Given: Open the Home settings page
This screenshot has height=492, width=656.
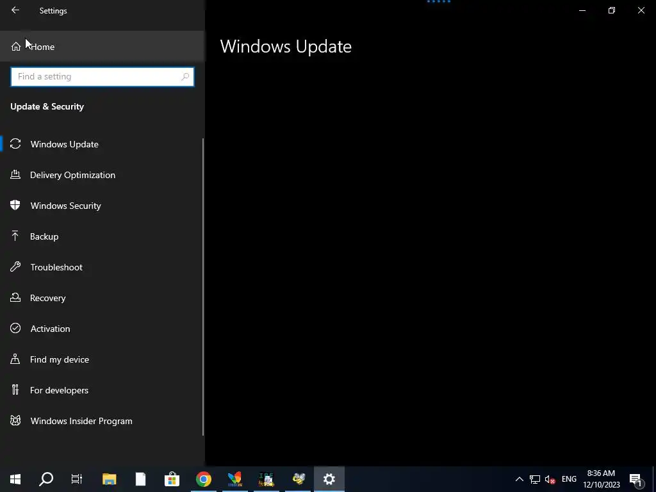Looking at the screenshot, I should [102, 46].
